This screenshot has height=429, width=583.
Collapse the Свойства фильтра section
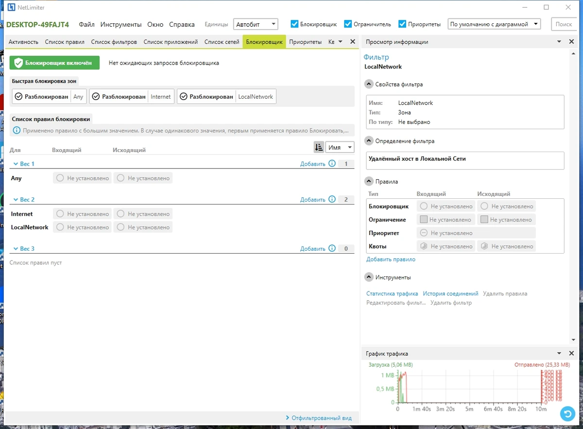(369, 84)
